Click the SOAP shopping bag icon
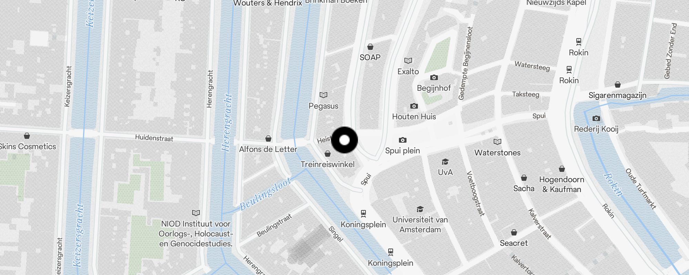Viewport: 689px width, 275px height. [x=370, y=47]
